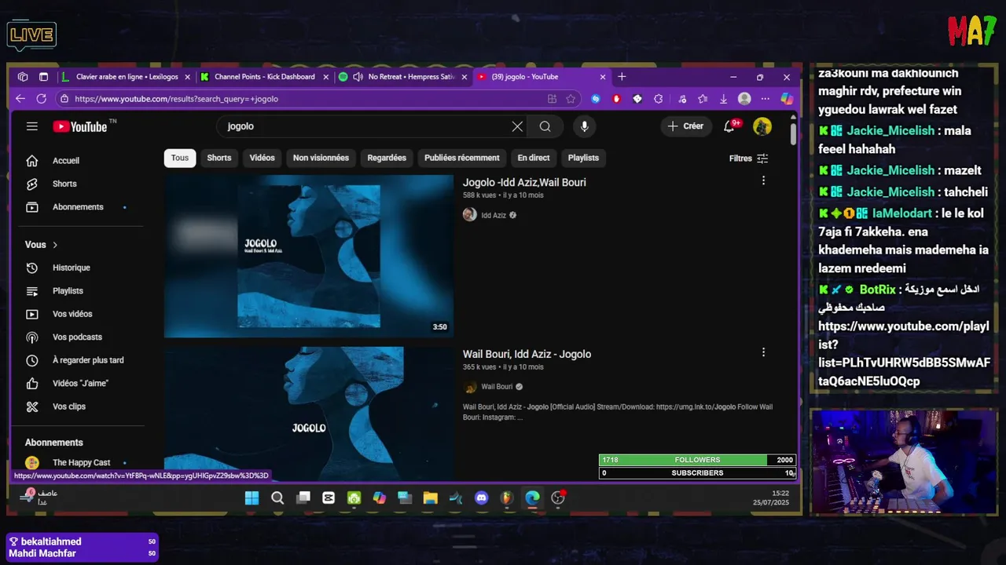Open the Filtres panel
The height and width of the screenshot is (565, 1006).
pos(748,158)
